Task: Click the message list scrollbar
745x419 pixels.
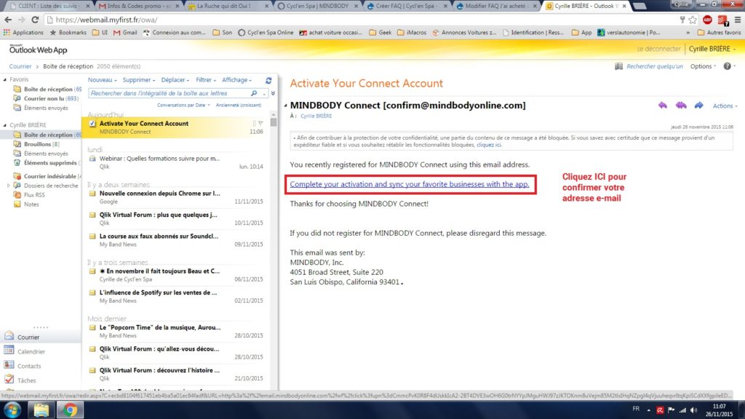Action: [x=274, y=121]
